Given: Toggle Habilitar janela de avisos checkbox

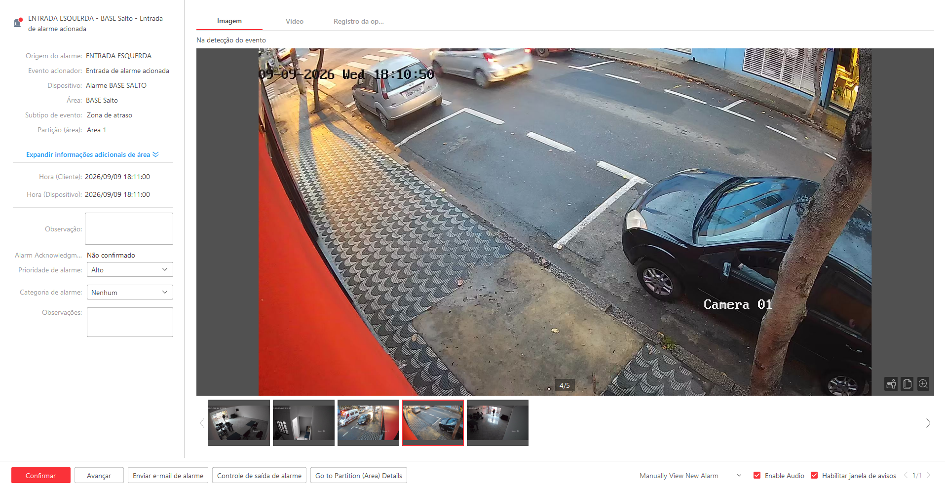Looking at the screenshot, I should click(x=814, y=475).
